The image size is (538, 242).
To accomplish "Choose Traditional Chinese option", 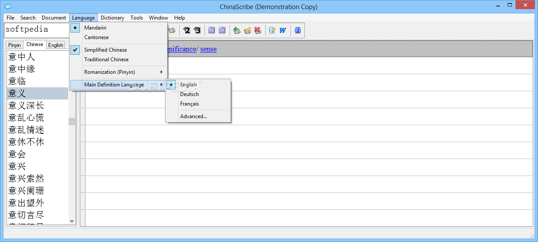I will point(119,60).
